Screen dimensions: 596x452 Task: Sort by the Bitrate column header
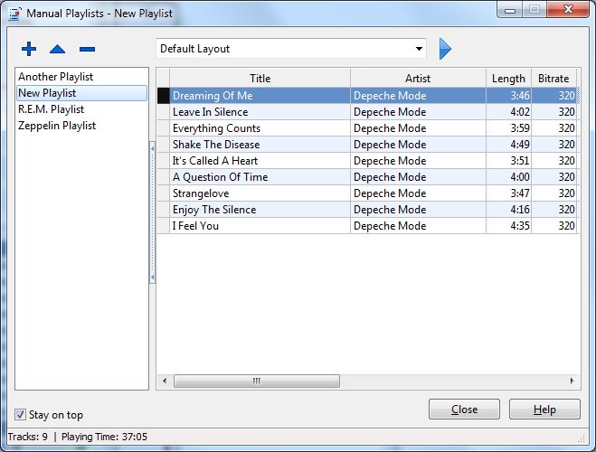pyautogui.click(x=553, y=79)
